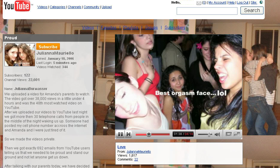The height and width of the screenshot is (168, 280).
Task: Restart video with rewind button
Action: click(x=128, y=134)
